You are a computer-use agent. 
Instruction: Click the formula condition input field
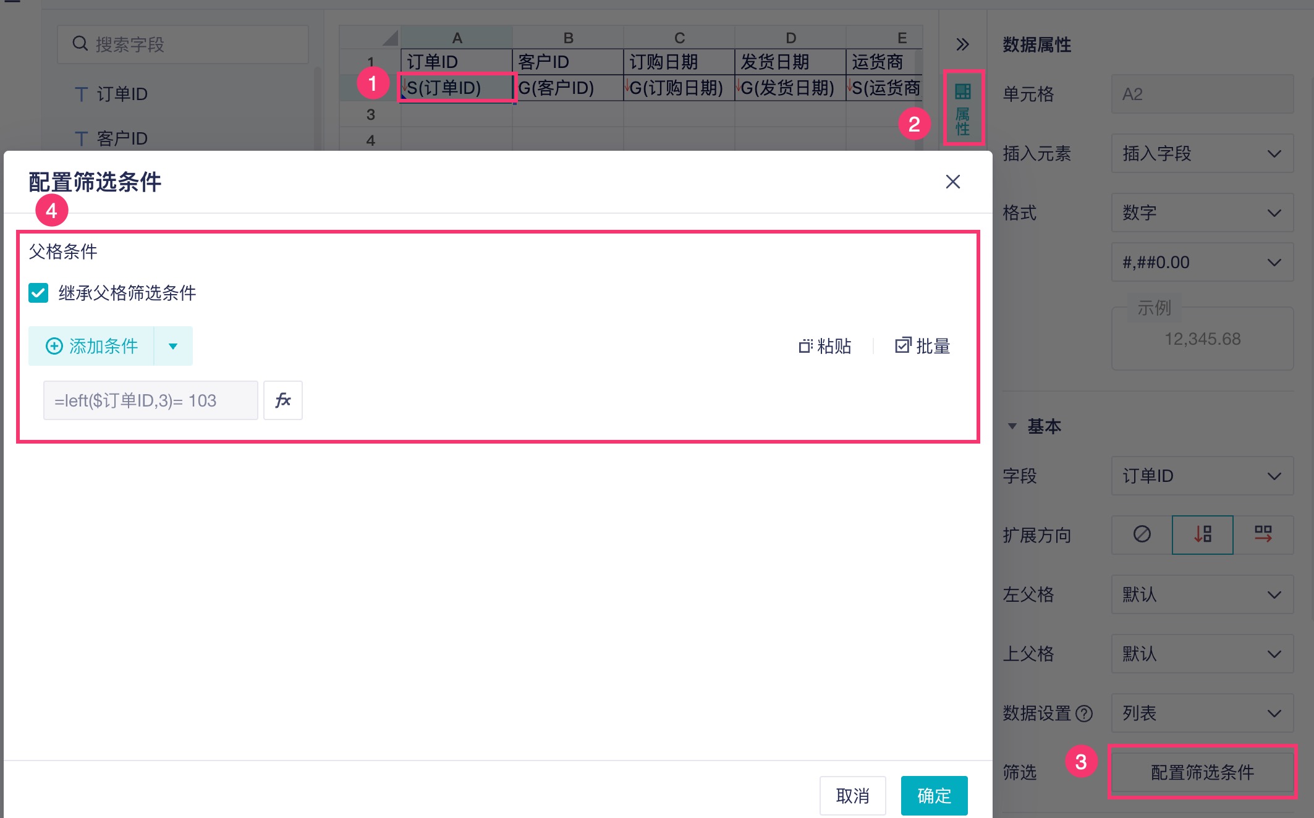(x=151, y=400)
